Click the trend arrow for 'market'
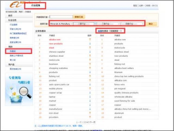Screen dimensions: 174x131 (90, 101)
